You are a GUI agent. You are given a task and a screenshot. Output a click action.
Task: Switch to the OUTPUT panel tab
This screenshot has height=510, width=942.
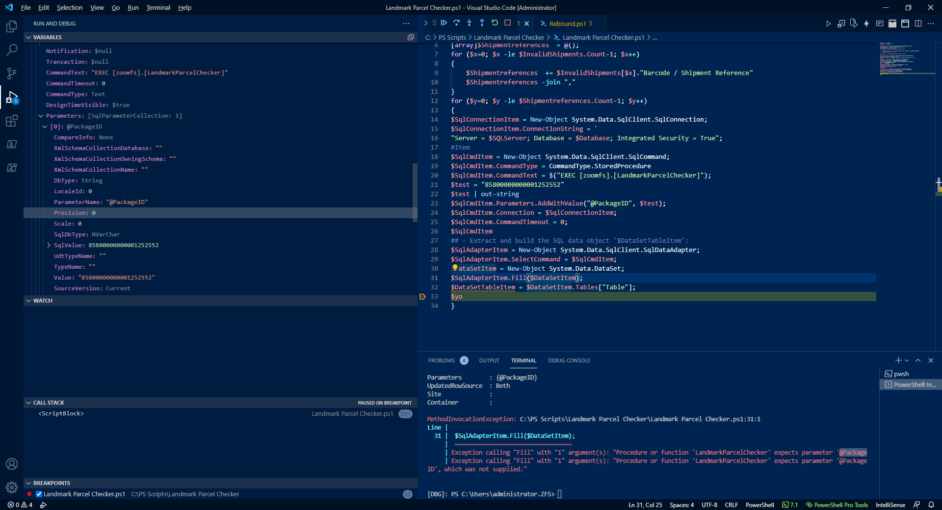pyautogui.click(x=489, y=360)
